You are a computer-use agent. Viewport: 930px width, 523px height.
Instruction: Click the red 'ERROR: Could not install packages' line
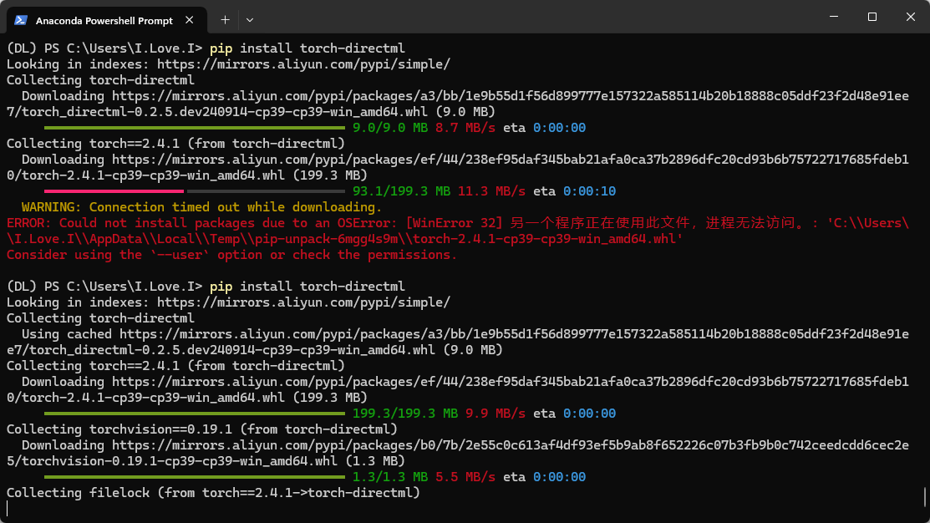pyautogui.click(x=457, y=223)
